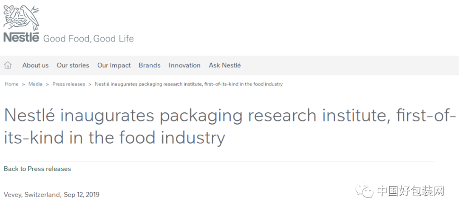Open the Innovation menu
The image size is (459, 211).
pyautogui.click(x=184, y=65)
